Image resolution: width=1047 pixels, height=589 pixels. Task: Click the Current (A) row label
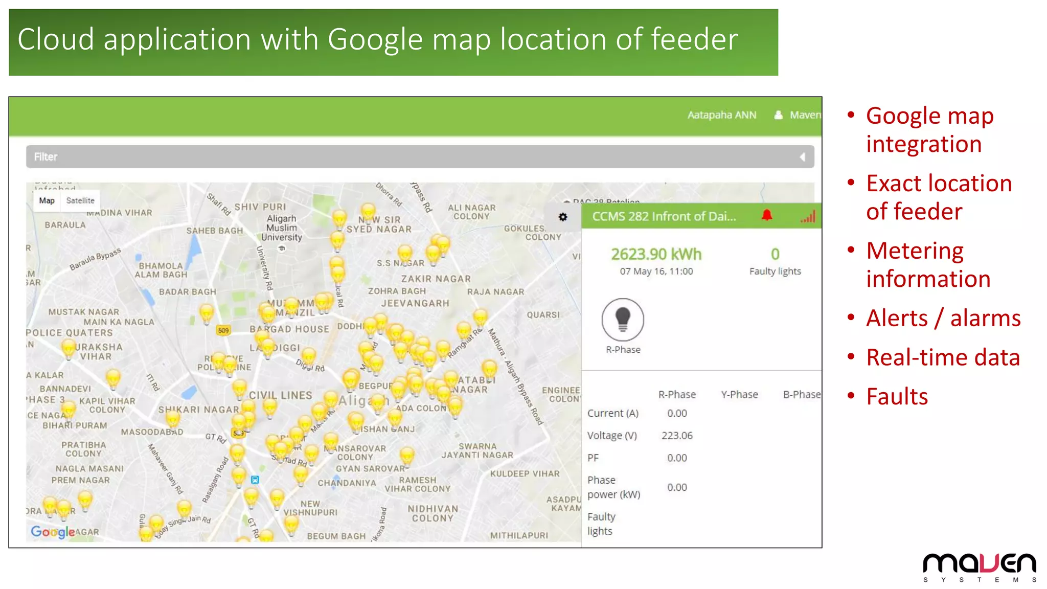click(x=612, y=413)
